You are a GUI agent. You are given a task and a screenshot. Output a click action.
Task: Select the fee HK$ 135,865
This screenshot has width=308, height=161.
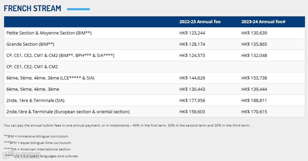[254, 44]
